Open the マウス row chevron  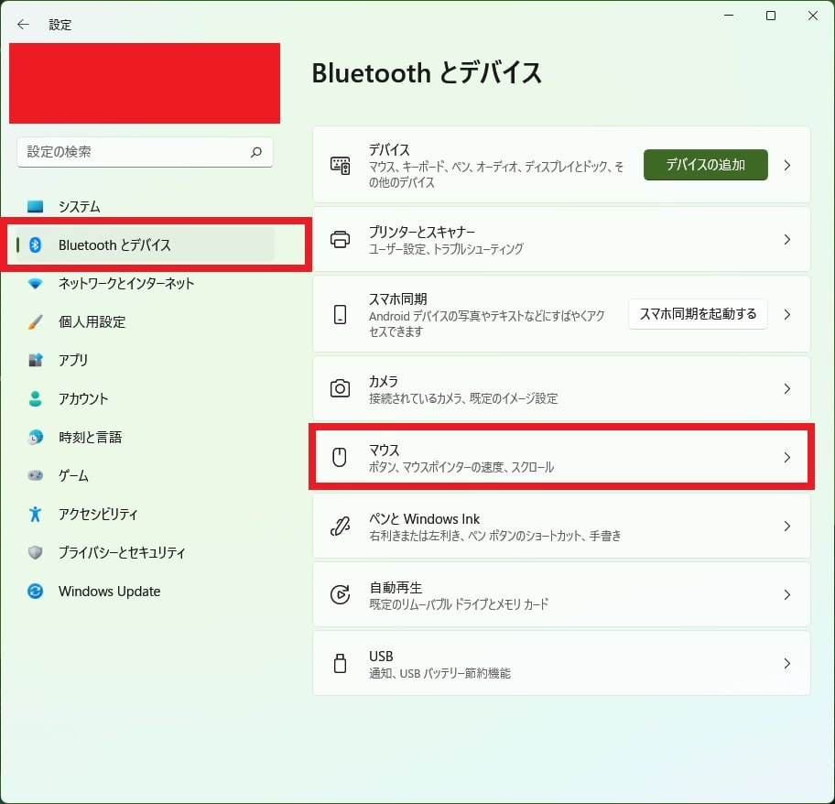click(x=787, y=457)
